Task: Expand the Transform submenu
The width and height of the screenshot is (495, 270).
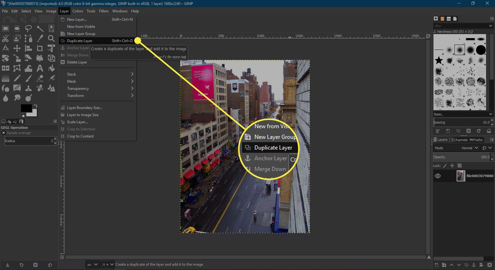Action: 97,96
